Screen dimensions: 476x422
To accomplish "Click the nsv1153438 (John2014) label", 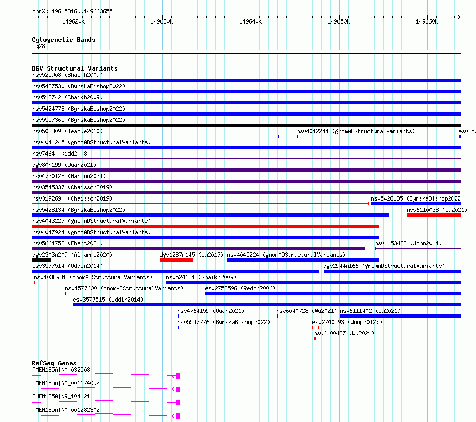I will (408, 243).
